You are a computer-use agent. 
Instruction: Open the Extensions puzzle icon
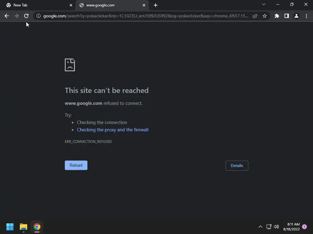(277, 16)
